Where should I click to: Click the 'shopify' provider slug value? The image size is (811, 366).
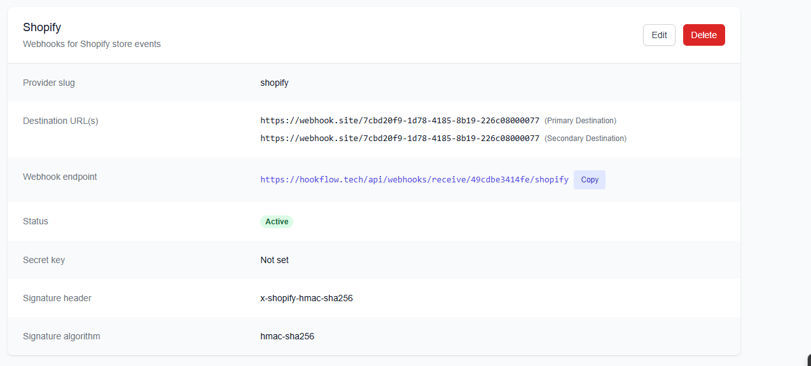pyautogui.click(x=274, y=83)
